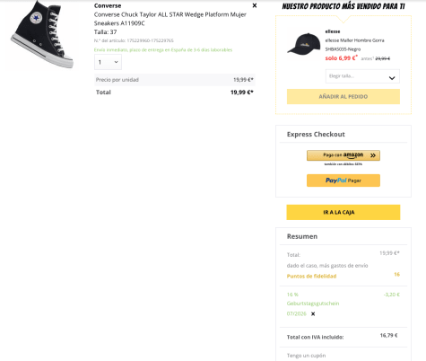Click the ellesse Maller Hombre Gorra link

(354, 45)
